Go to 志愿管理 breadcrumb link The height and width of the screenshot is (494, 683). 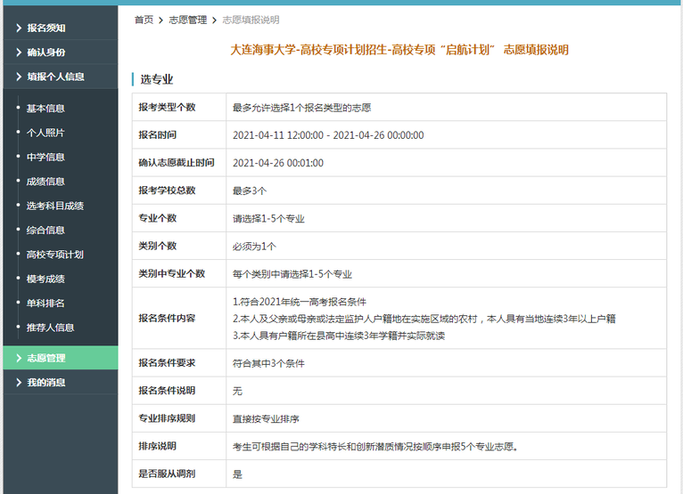188,20
